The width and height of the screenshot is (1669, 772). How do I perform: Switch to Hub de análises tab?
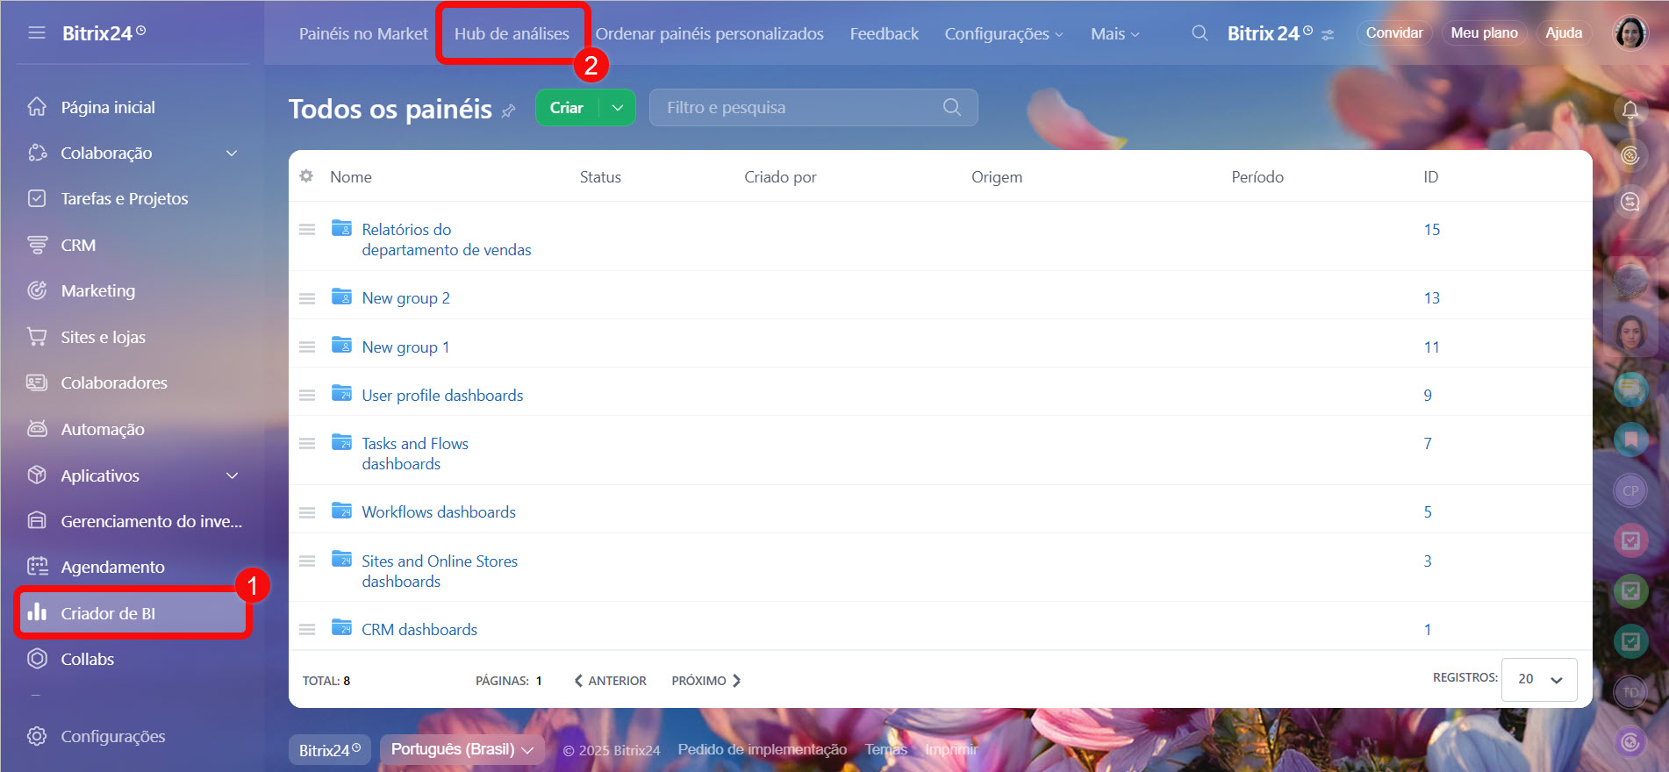[x=512, y=33]
